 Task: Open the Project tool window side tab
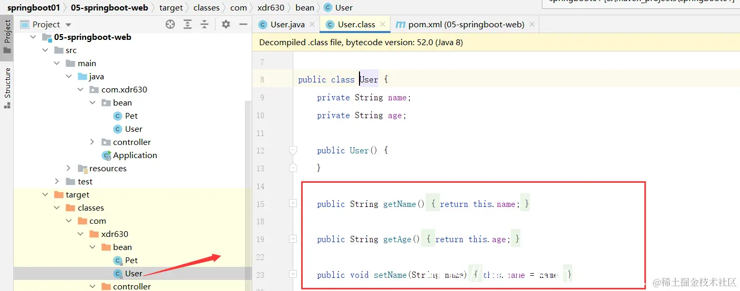tap(7, 37)
